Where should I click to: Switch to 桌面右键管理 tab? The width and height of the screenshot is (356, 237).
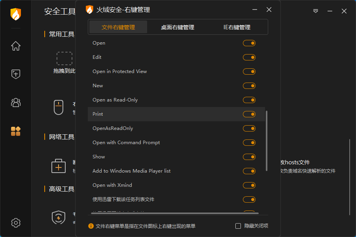[x=178, y=27]
